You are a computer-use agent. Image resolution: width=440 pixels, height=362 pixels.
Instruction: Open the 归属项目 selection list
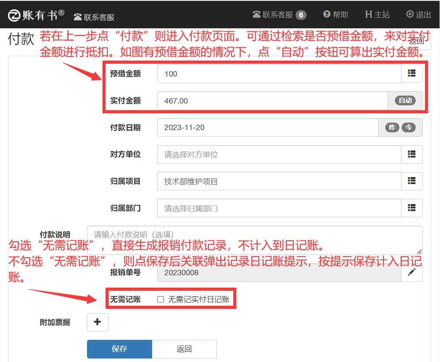pyautogui.click(x=412, y=181)
